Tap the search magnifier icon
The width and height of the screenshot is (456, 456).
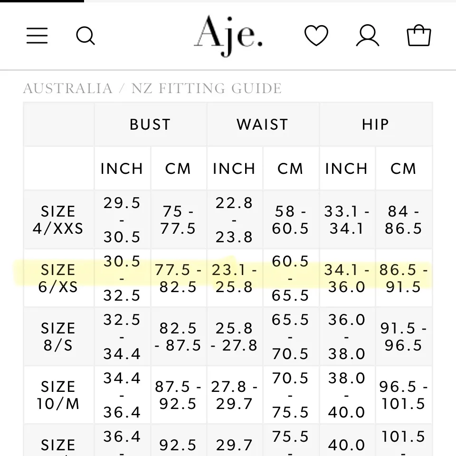tap(85, 36)
